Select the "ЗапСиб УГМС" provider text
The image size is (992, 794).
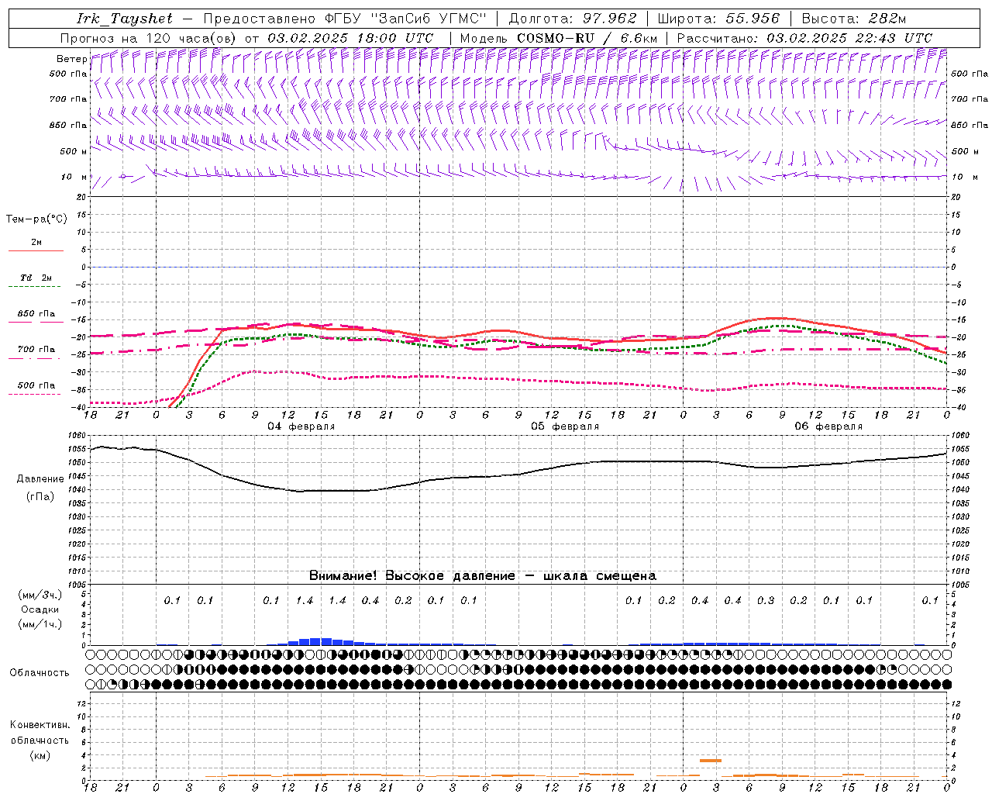tap(427, 19)
